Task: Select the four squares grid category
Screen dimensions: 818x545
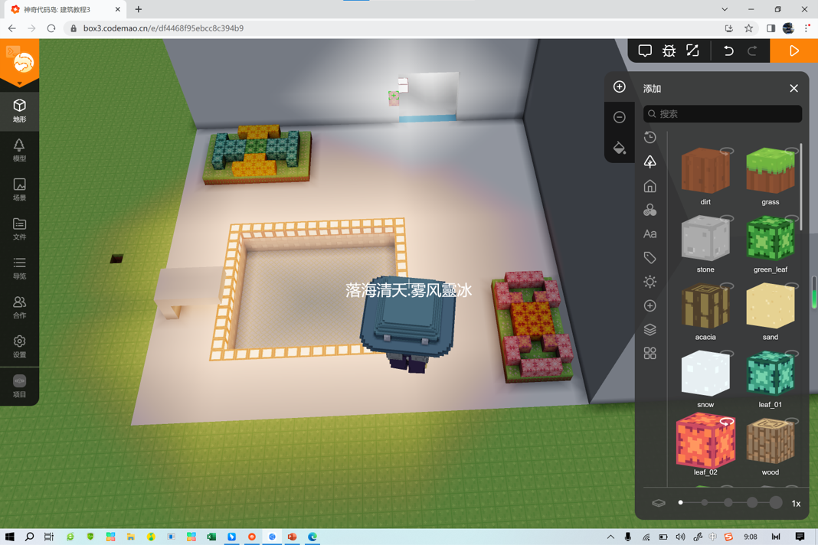Action: click(649, 353)
